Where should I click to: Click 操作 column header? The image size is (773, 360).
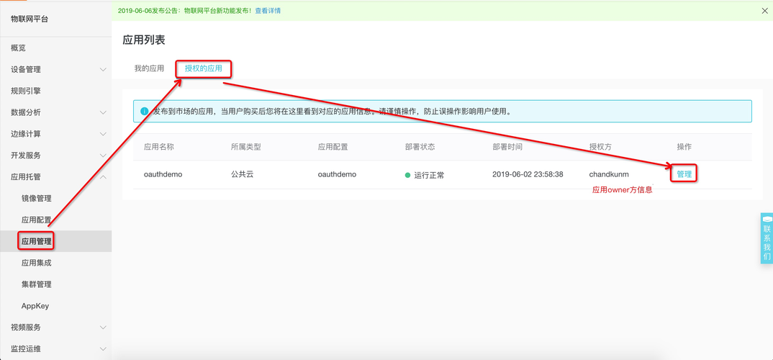[x=684, y=147]
